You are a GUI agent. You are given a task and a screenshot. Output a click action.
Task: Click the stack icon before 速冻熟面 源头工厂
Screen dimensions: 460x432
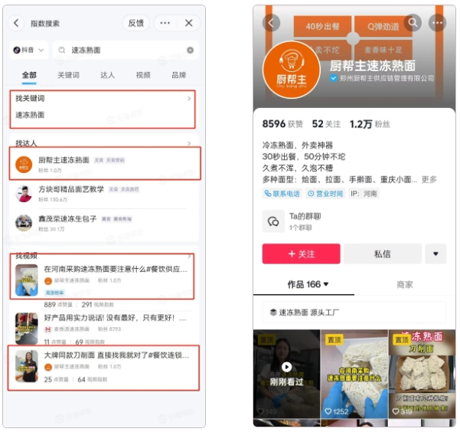tap(273, 313)
